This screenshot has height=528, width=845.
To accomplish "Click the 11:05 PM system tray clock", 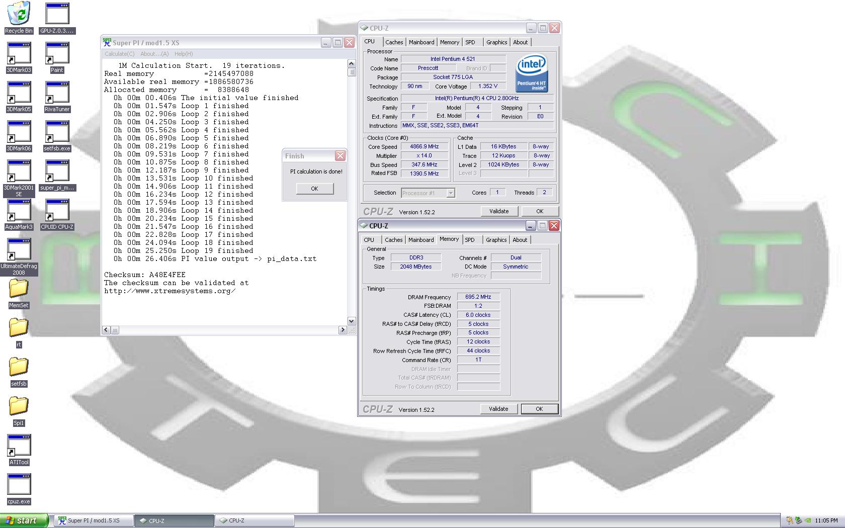I will click(x=827, y=521).
